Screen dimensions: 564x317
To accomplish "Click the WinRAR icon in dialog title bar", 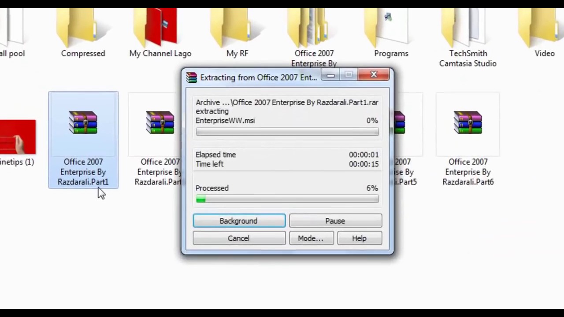I will [191, 77].
